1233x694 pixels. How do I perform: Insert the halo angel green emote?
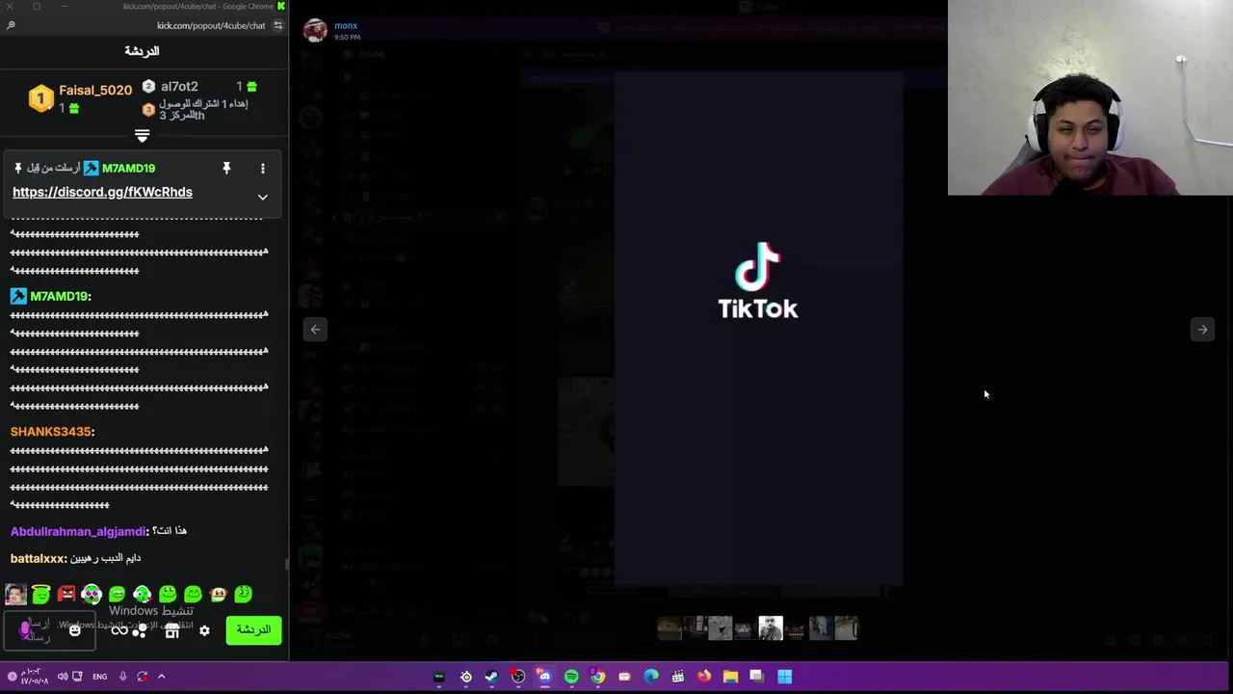point(40,595)
